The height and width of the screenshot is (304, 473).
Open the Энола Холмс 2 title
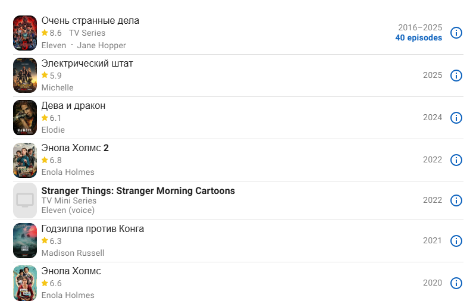[x=75, y=148]
